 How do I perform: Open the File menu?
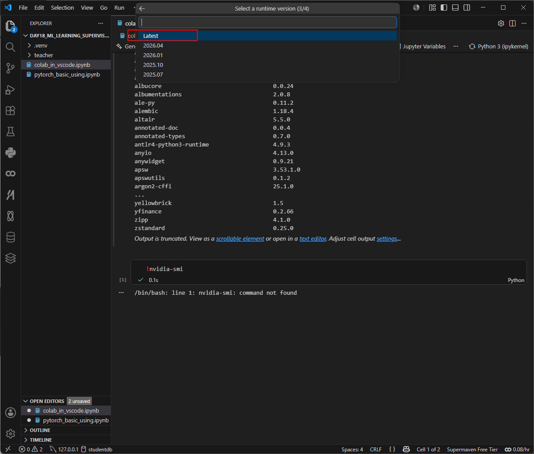click(x=23, y=7)
